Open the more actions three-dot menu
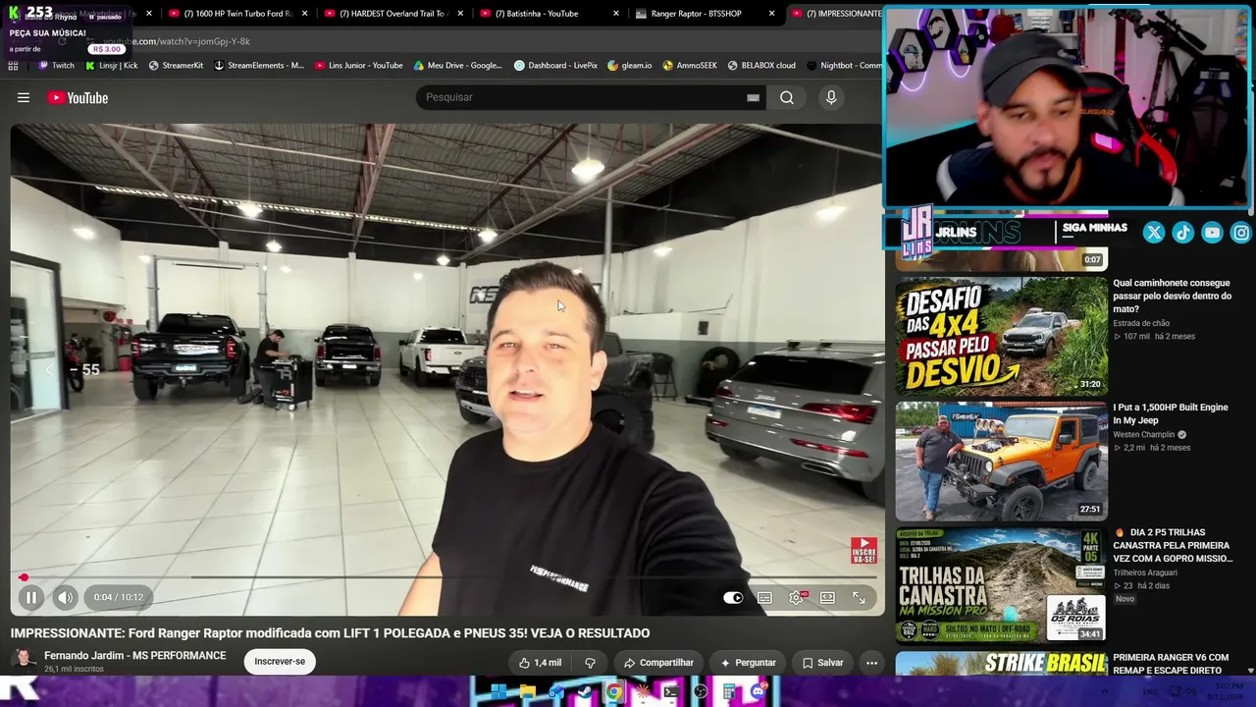This screenshot has width=1256, height=707. (x=871, y=663)
